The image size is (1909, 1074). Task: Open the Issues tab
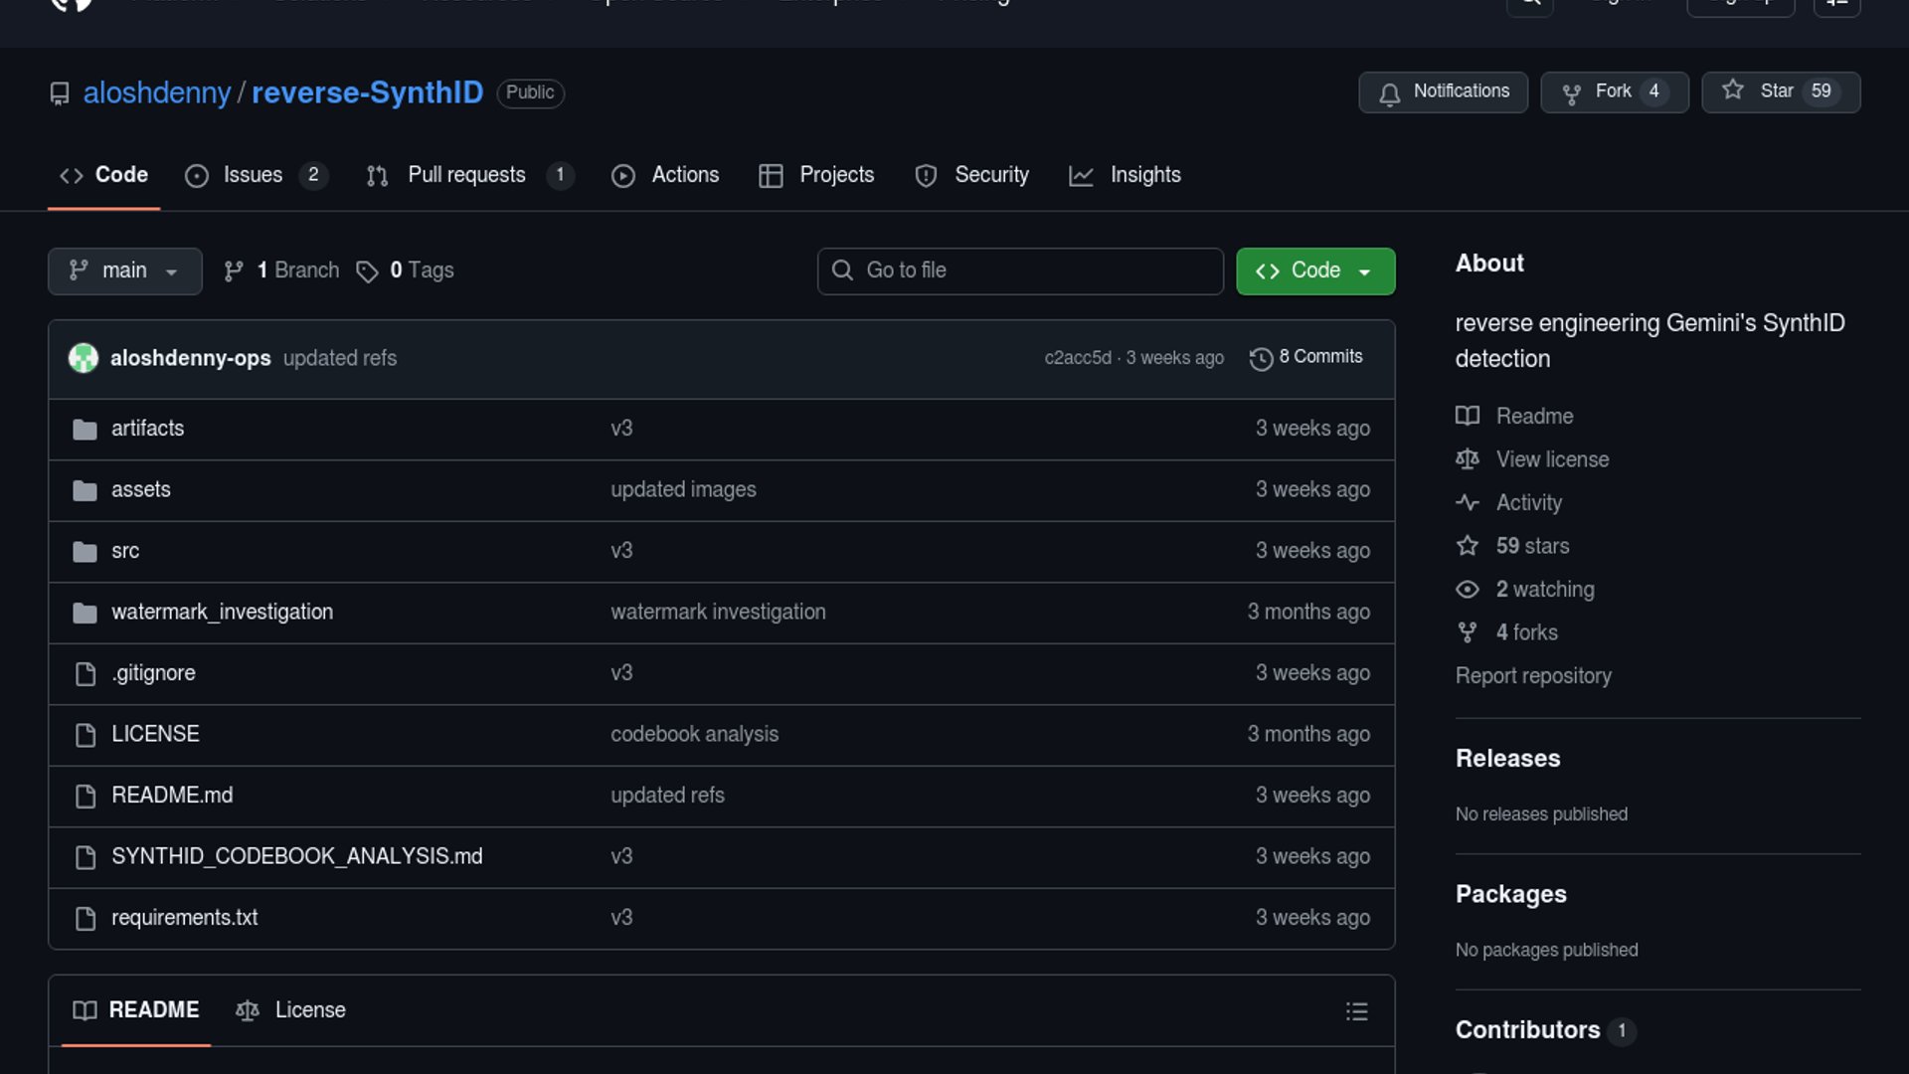(x=254, y=175)
